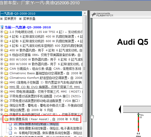The width and height of the screenshot is (151, 137).
Task: Open 保险丝配置, 自 2009 年 5 月起 item
Action: click(31, 110)
